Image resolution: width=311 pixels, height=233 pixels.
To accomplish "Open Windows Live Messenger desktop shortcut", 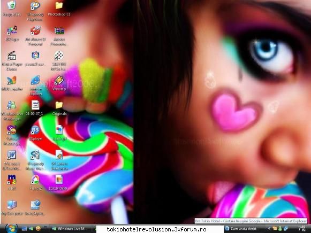I will point(12,111).
